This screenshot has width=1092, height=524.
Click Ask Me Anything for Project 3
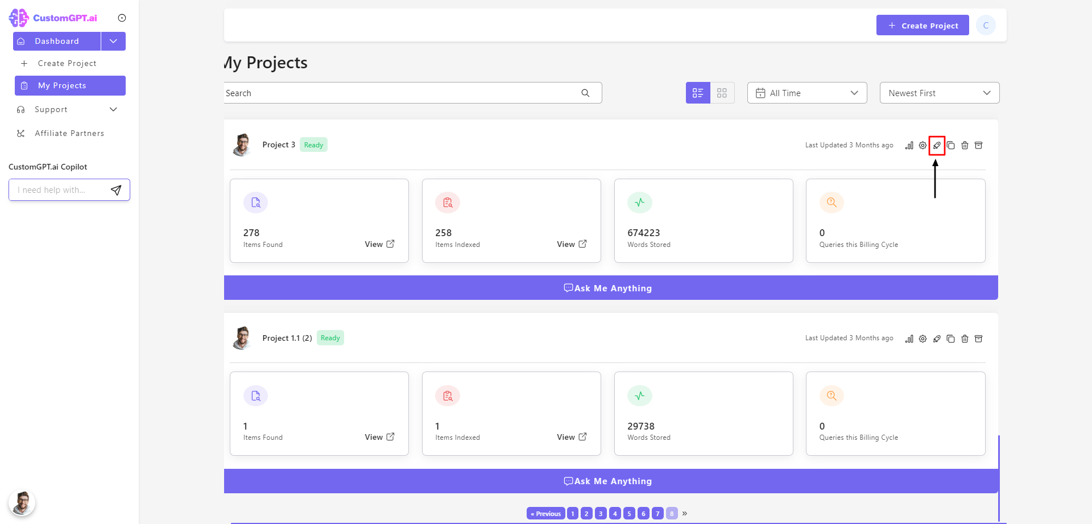click(611, 288)
